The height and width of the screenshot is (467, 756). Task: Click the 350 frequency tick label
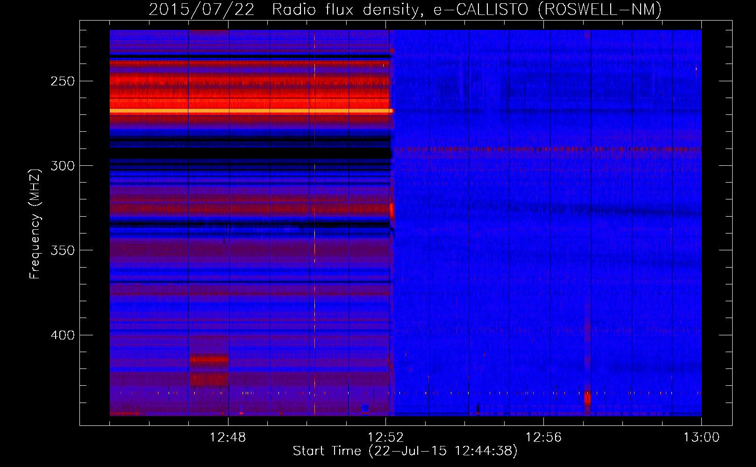[63, 250]
